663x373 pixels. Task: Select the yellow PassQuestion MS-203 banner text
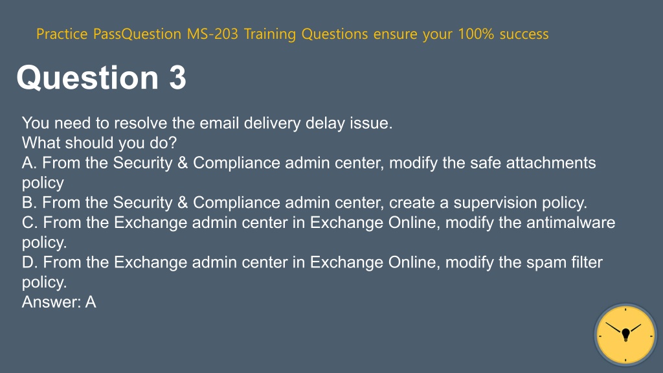click(292, 34)
